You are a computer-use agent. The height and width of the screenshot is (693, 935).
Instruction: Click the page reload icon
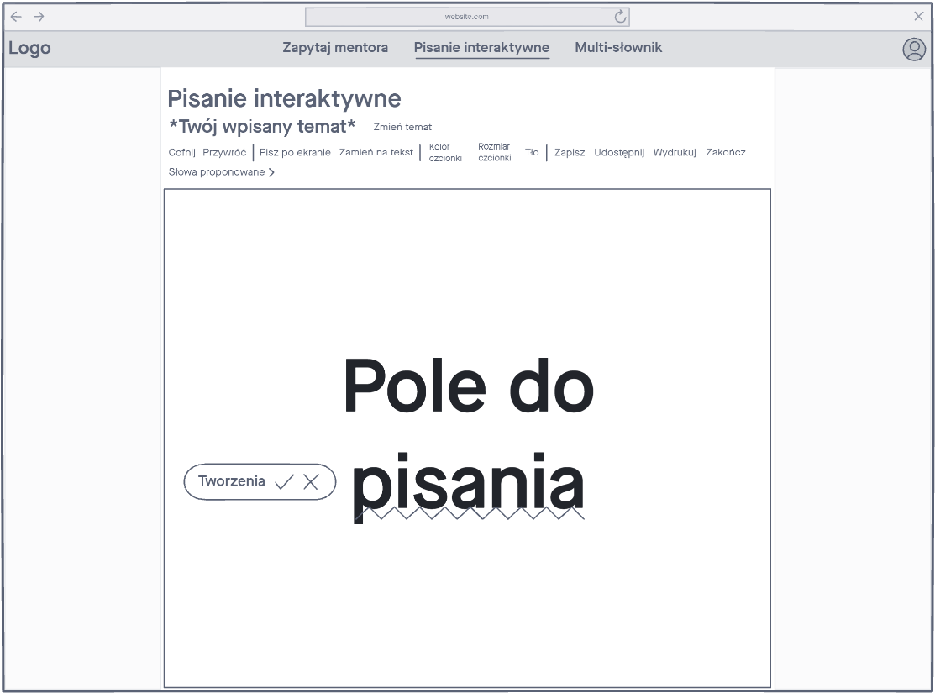coord(621,17)
